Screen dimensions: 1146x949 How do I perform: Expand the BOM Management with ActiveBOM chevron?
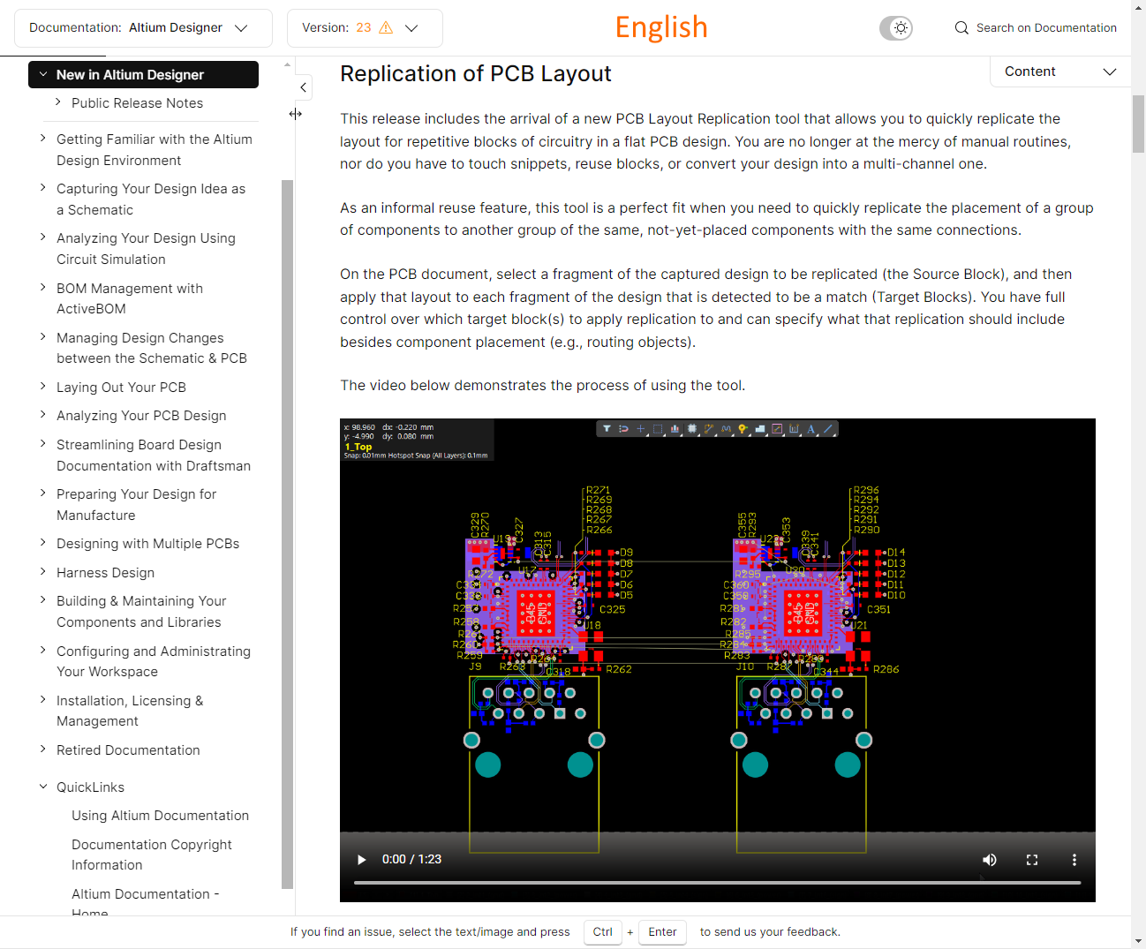click(x=43, y=288)
